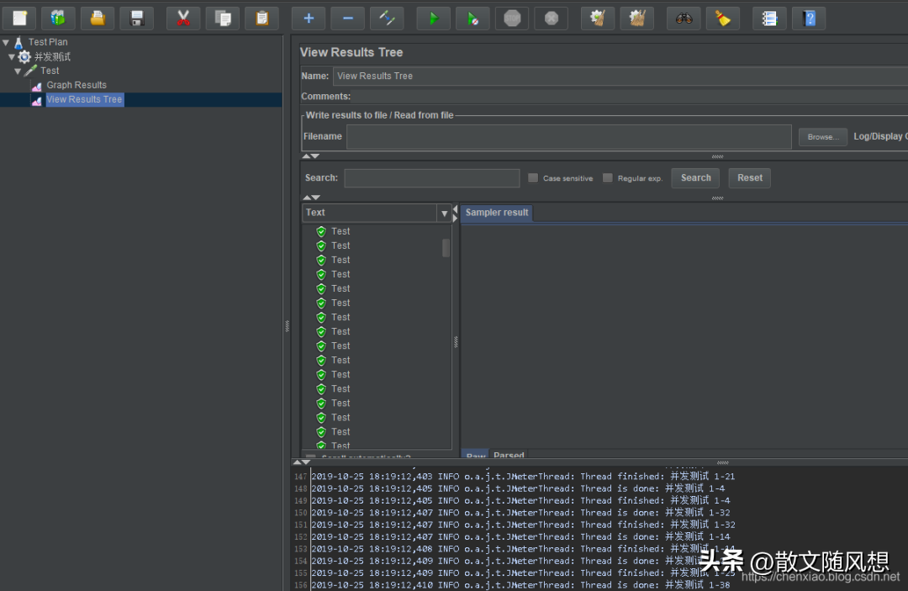Click the Open file folder icon
The height and width of the screenshot is (591, 908).
pos(98,18)
